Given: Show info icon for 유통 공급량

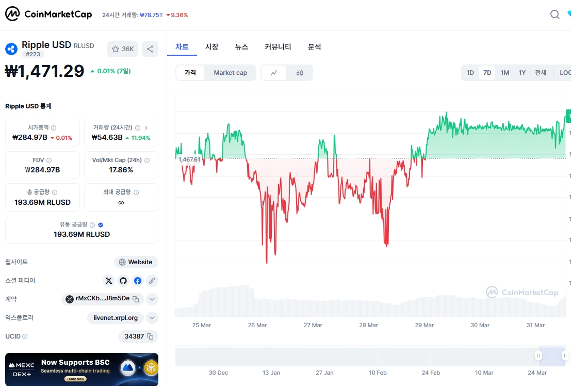Looking at the screenshot, I should tap(92, 225).
